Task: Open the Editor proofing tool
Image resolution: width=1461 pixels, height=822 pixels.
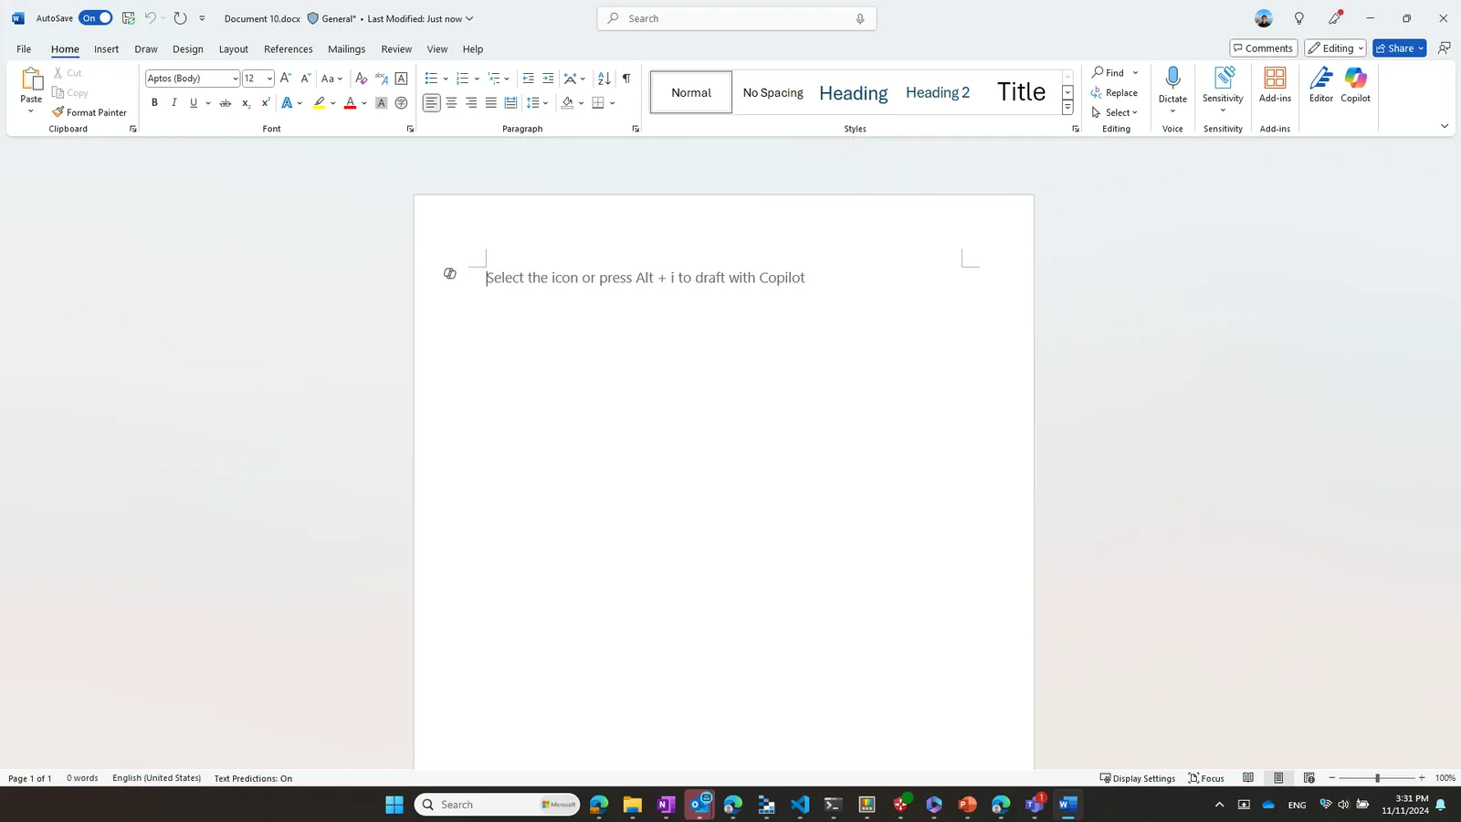Action: [1321, 85]
